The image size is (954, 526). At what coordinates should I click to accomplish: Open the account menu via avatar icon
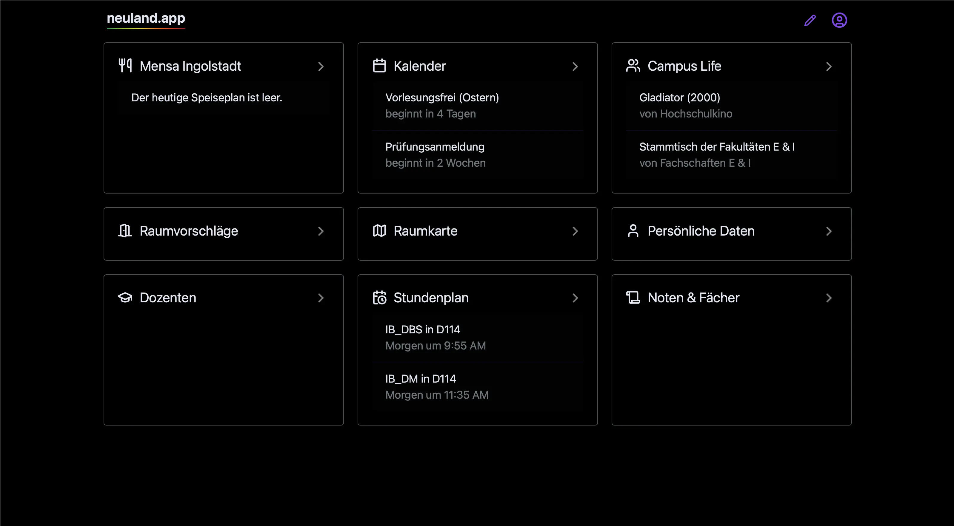(x=840, y=20)
